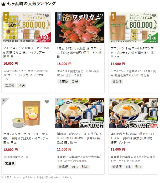The height and width of the screenshot is (183, 164).
Task: Open ソイ プロテイン 100 ステビア product title
Action: [26, 52]
